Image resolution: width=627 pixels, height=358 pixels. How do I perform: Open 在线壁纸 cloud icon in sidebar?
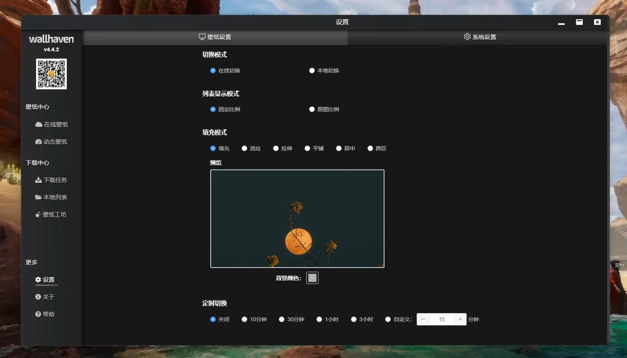coord(39,124)
